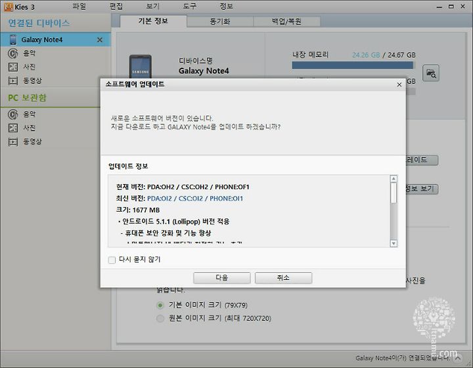The width and height of the screenshot is (473, 368).
Task: Select 기본 이미지 크기 (79X79) radio button
Action: (160, 306)
